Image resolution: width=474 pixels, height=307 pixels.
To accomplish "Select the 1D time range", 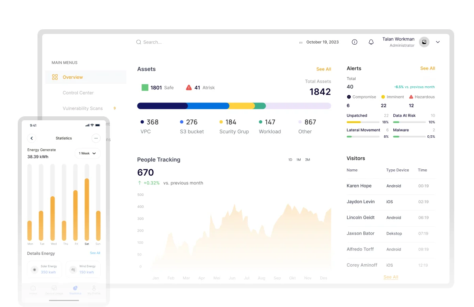I will click(x=290, y=160).
